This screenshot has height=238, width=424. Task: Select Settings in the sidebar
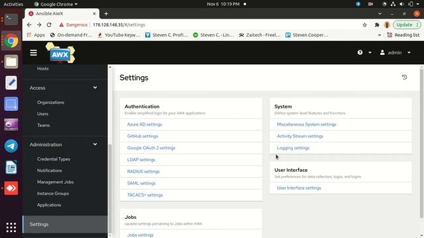pyautogui.click(x=65, y=224)
